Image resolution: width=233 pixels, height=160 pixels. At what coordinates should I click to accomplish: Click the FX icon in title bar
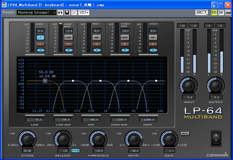[x=4, y=5]
